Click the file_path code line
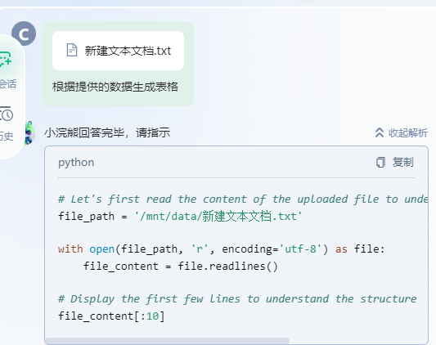The height and width of the screenshot is (345, 436). [180, 216]
